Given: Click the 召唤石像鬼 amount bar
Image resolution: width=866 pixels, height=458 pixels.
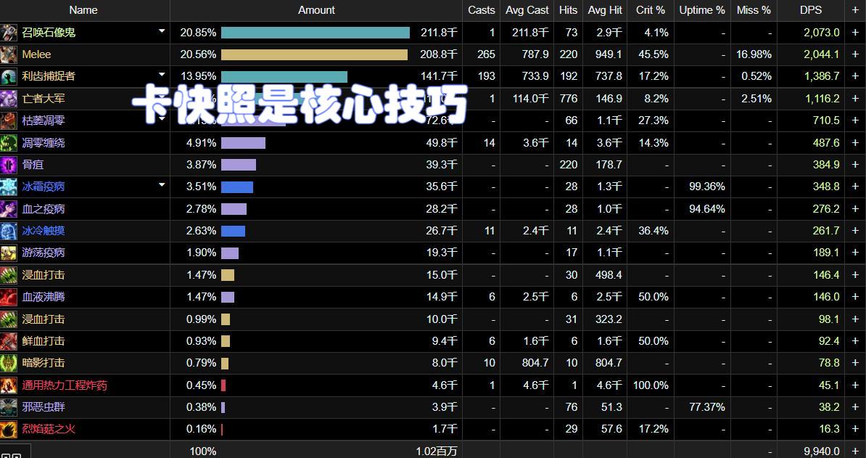Looking at the screenshot, I should (316, 33).
